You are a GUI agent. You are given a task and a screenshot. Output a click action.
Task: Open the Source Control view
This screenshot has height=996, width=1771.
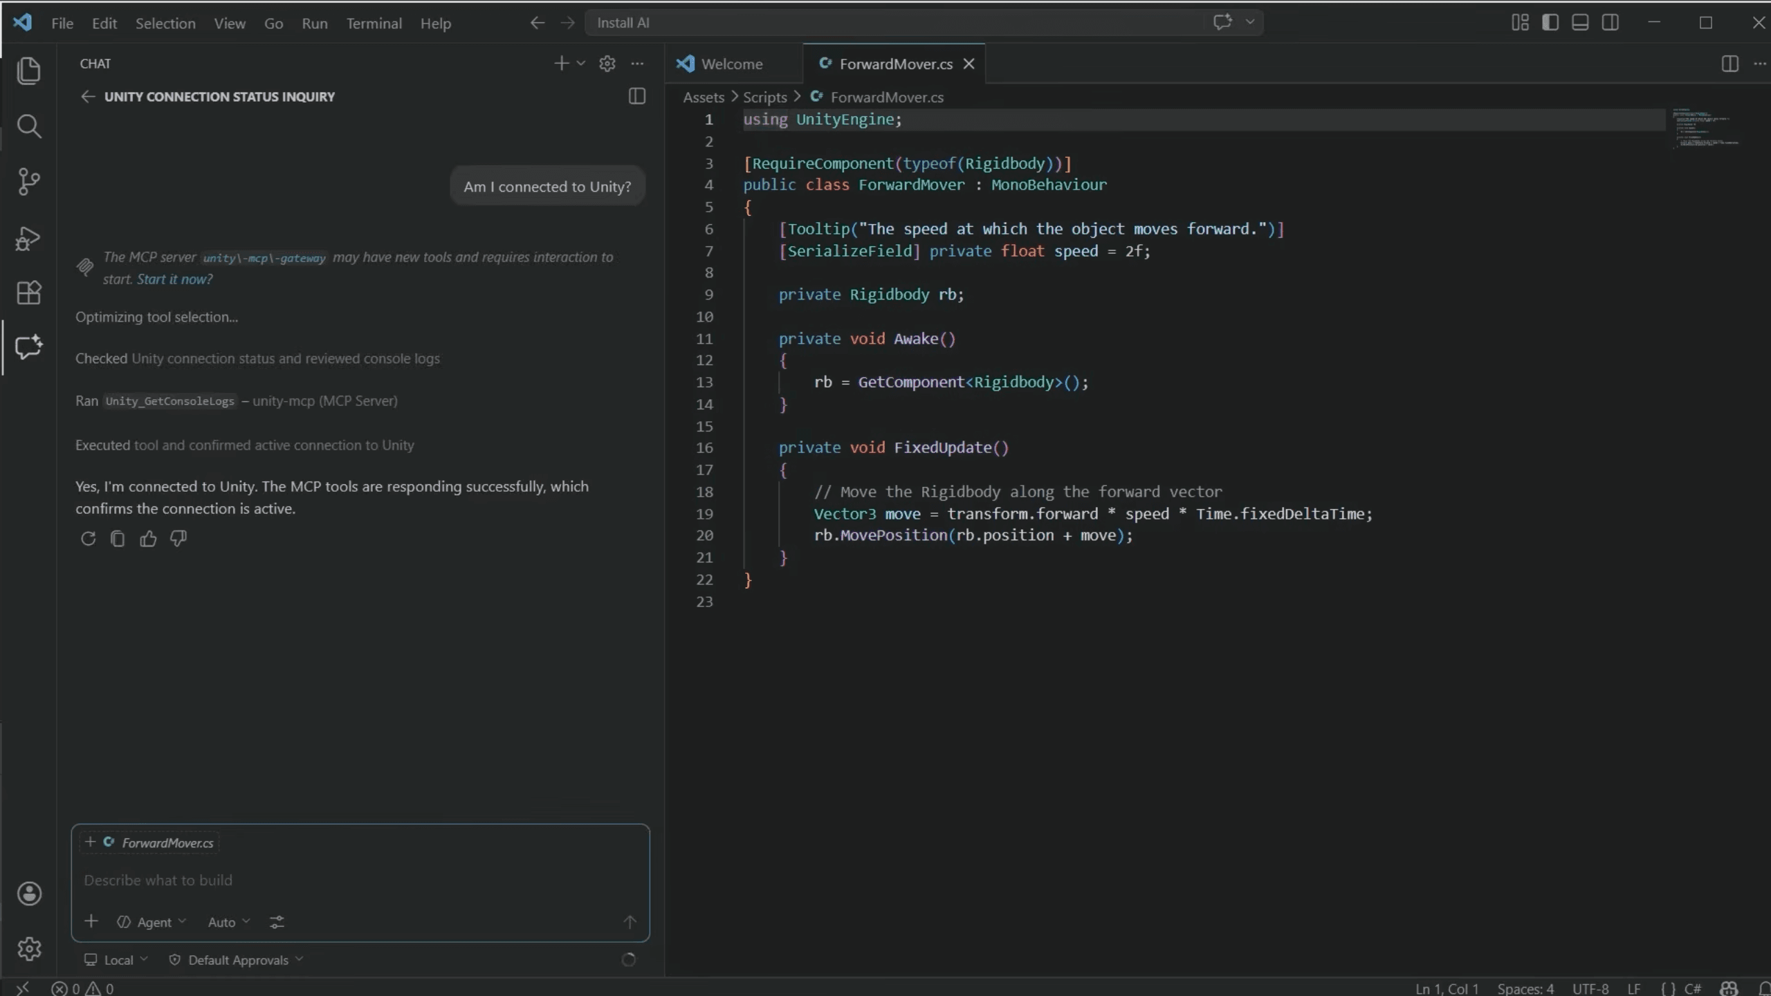pyautogui.click(x=28, y=182)
